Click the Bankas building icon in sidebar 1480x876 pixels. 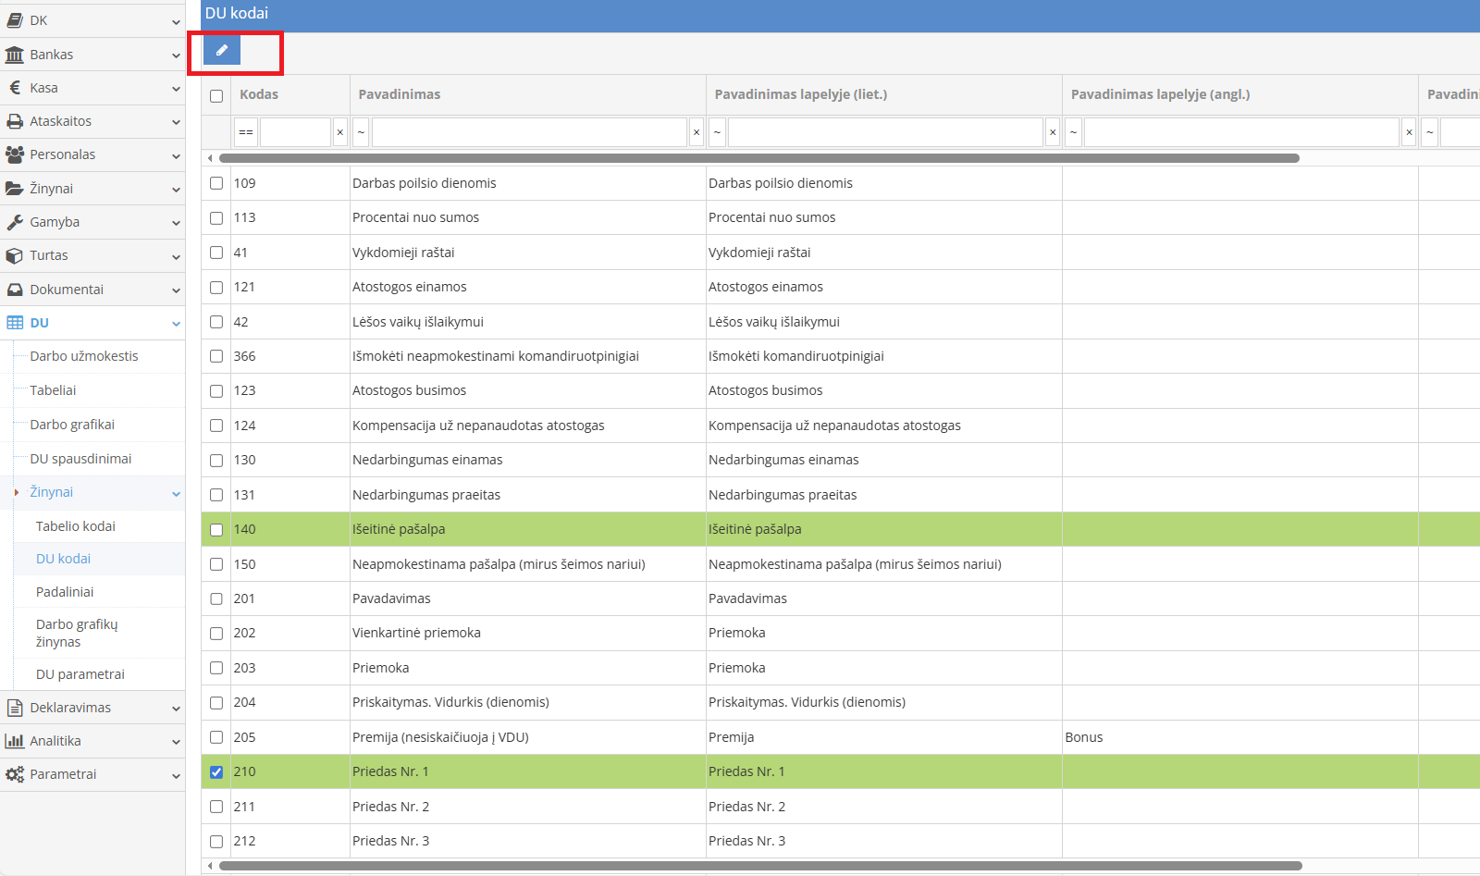coord(15,55)
